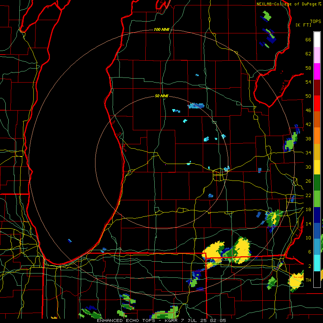Image resolution: width=323 pixels, height=323 pixels.
Task: Click legend value "34"
Action: click(308, 153)
